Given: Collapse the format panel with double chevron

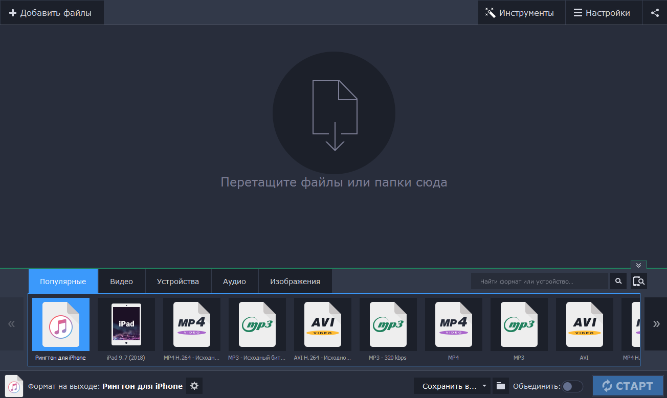Looking at the screenshot, I should point(638,265).
